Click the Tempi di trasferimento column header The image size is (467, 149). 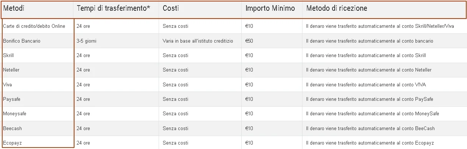113,8
